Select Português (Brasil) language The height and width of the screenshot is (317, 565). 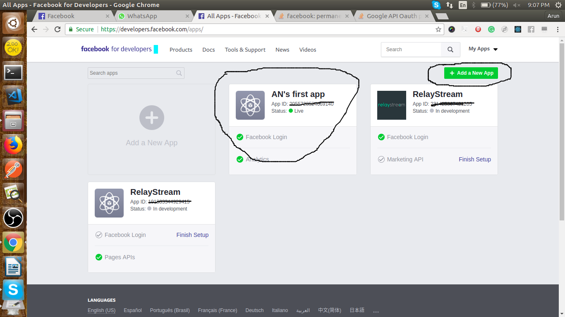pos(170,310)
